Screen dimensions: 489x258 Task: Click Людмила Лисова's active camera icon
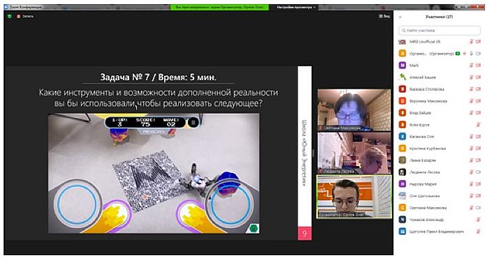[479, 172]
